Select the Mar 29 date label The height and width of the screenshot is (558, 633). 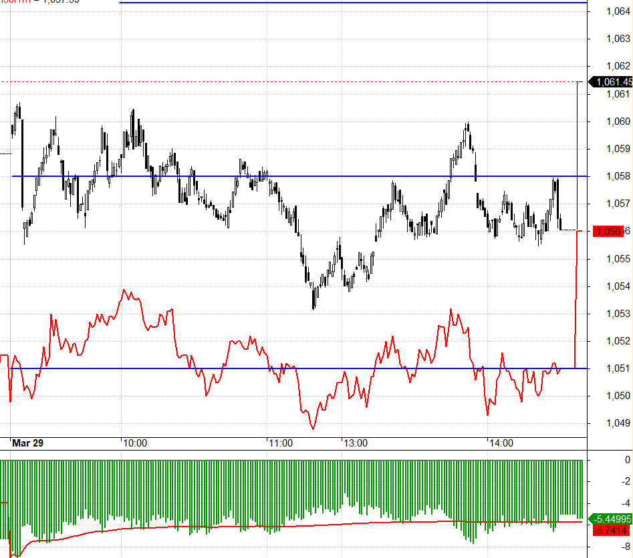27,443
